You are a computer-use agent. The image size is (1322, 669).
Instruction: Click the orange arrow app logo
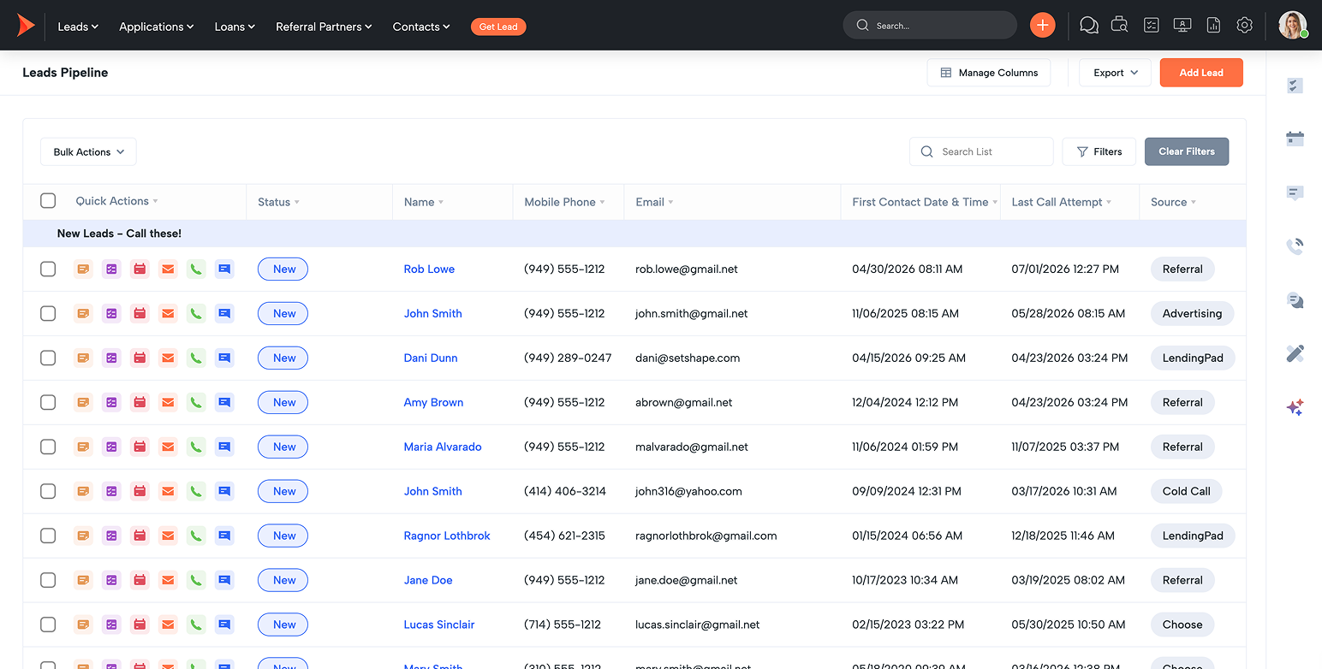click(x=26, y=26)
